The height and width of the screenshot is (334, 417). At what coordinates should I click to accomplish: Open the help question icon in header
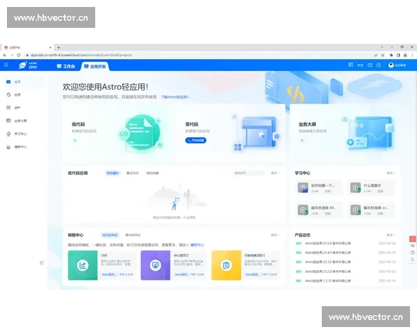click(x=379, y=65)
